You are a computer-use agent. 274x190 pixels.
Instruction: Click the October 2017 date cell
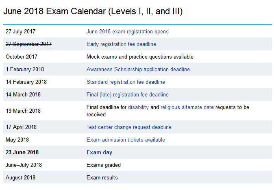(22, 57)
